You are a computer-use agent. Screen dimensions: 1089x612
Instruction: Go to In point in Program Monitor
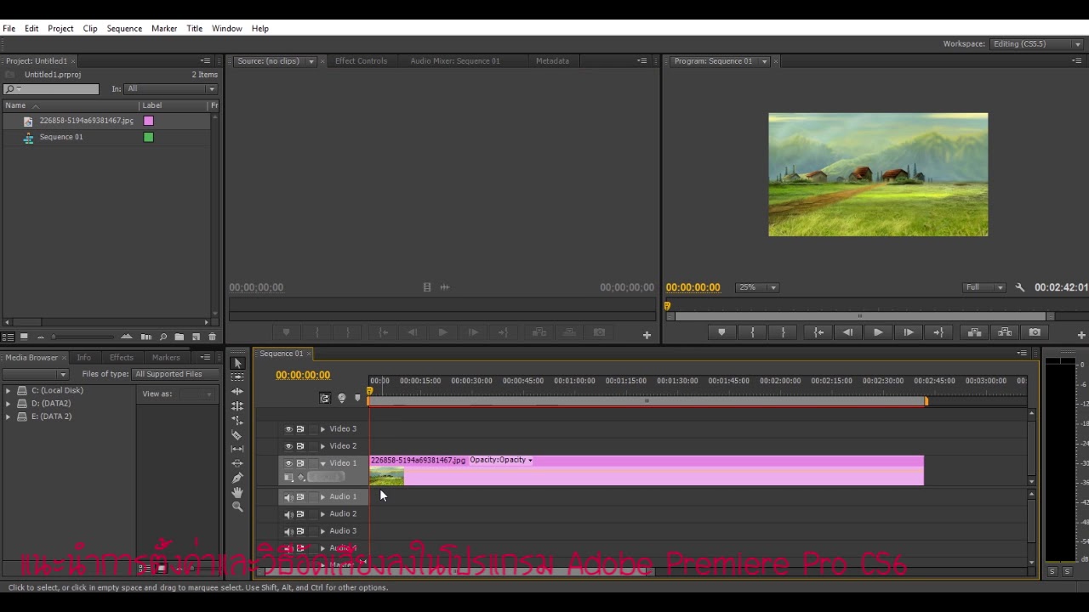pos(818,332)
